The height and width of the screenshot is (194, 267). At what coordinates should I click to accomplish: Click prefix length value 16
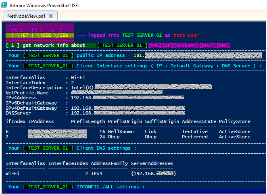click(102, 131)
